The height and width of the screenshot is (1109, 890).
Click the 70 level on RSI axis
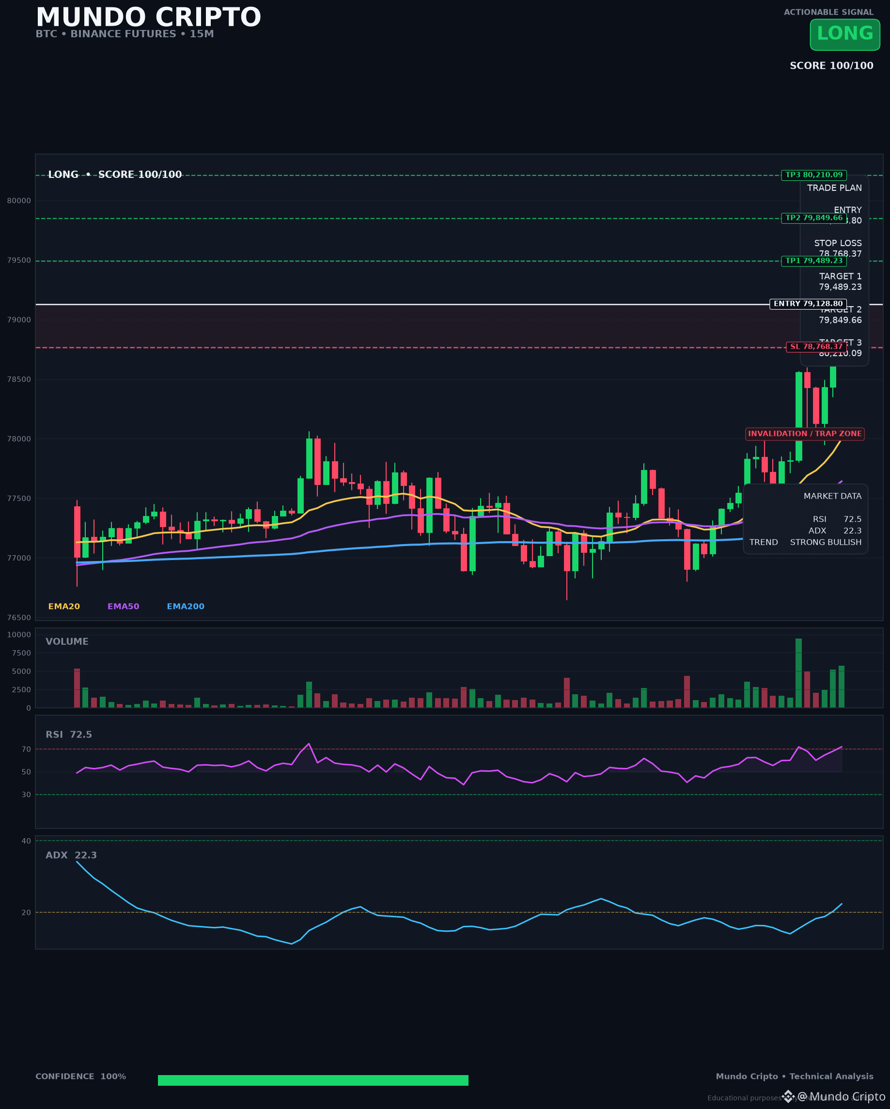point(26,749)
